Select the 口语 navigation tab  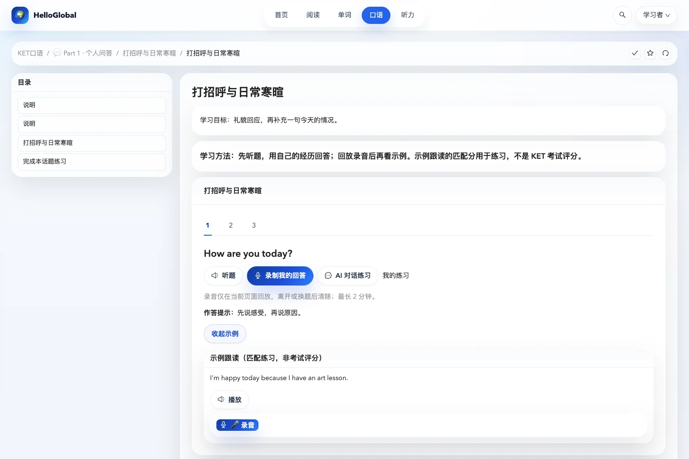376,15
